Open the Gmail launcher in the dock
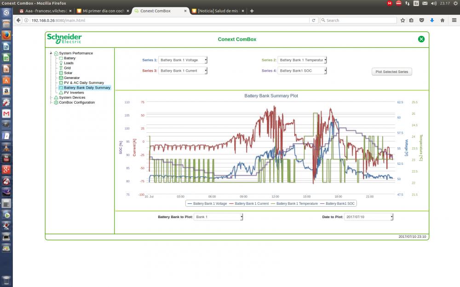 click(x=6, y=113)
